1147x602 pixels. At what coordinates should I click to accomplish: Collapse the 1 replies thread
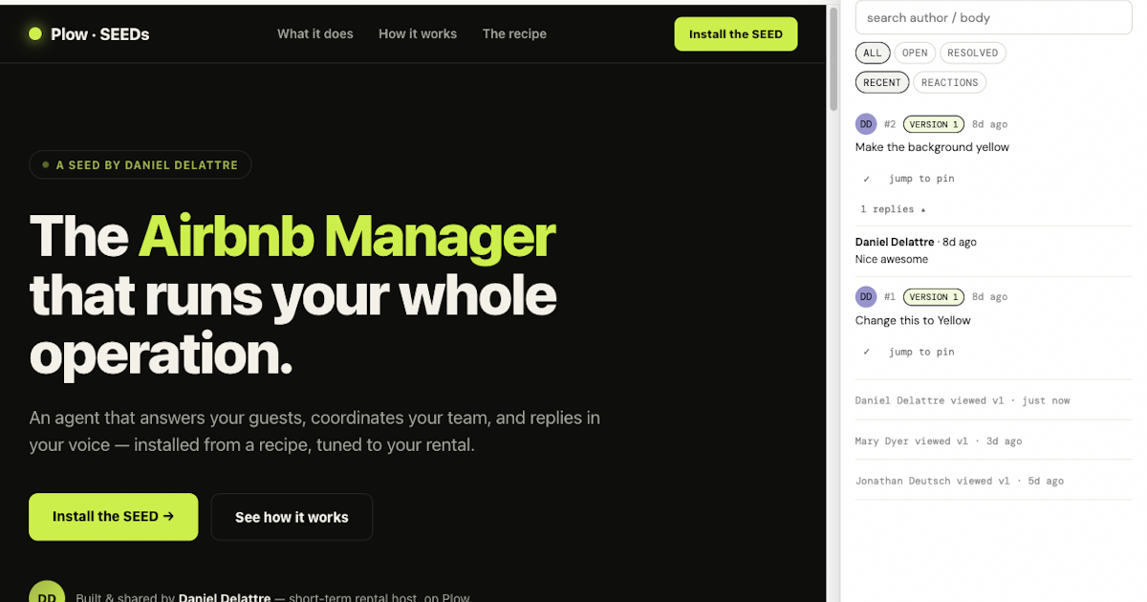(x=893, y=209)
